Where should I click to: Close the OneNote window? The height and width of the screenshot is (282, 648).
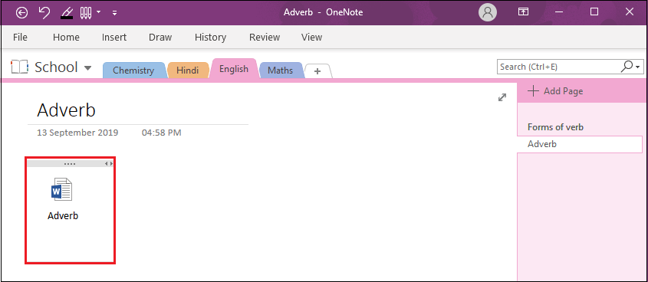click(630, 12)
